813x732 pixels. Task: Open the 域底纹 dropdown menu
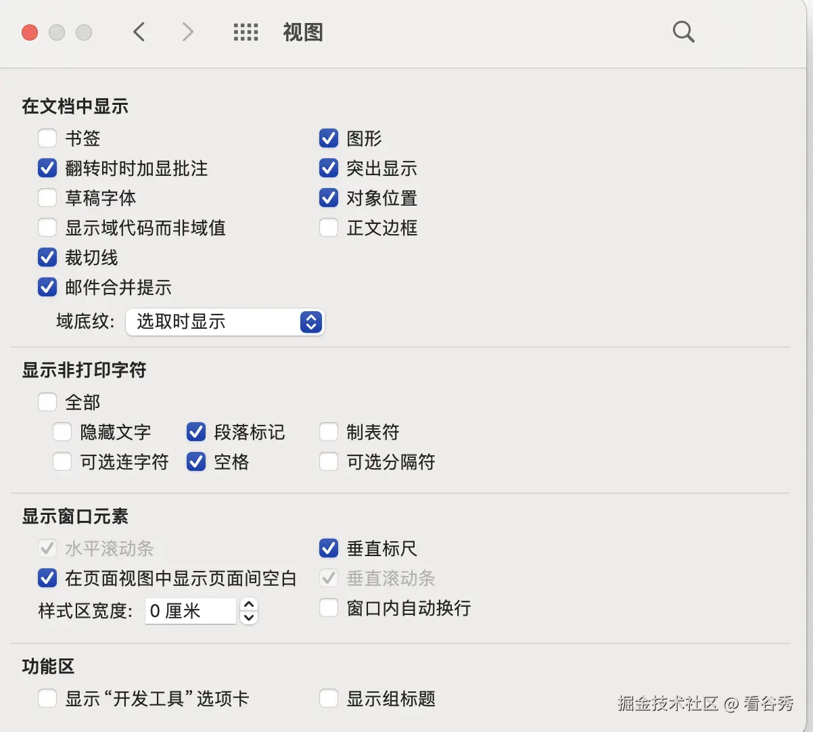(225, 322)
